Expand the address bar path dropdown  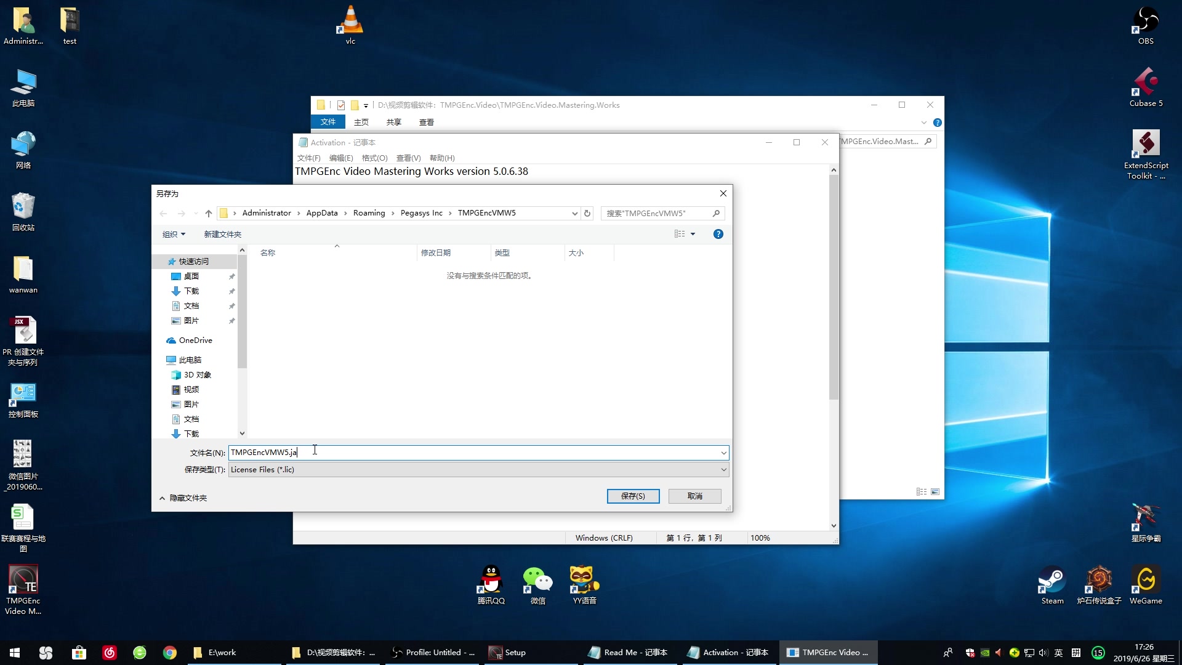click(574, 213)
